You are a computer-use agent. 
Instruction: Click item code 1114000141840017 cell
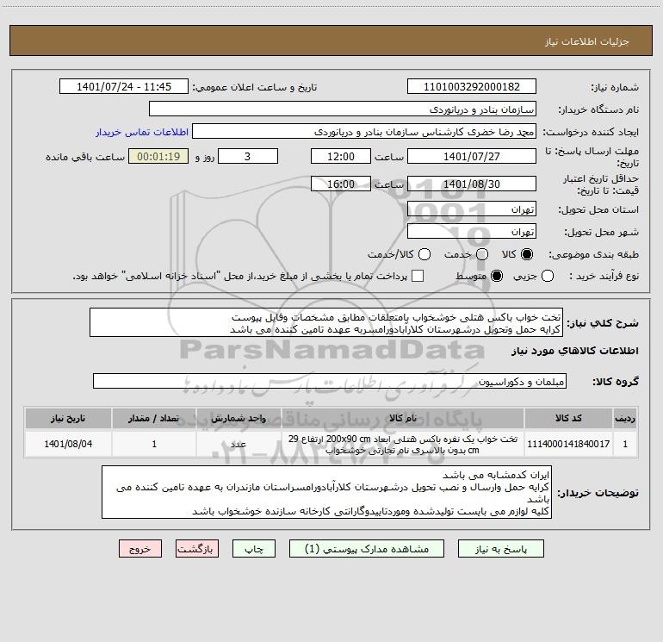[568, 444]
